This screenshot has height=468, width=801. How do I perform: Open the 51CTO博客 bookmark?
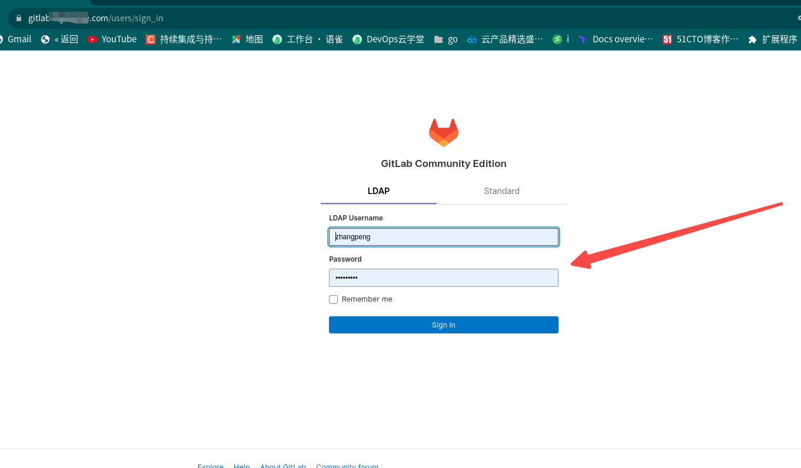coord(700,39)
